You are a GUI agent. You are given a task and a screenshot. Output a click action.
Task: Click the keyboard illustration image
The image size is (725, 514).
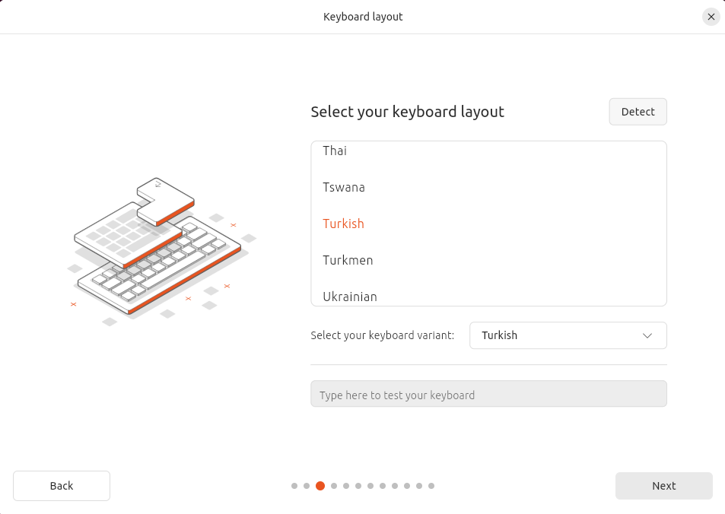[x=161, y=251]
